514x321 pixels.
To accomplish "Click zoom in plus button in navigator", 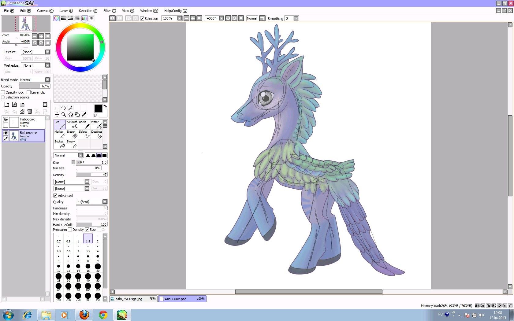I will coord(41,36).
